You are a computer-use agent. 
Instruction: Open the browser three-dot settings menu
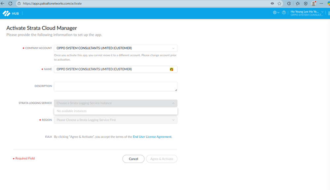[x=321, y=3]
